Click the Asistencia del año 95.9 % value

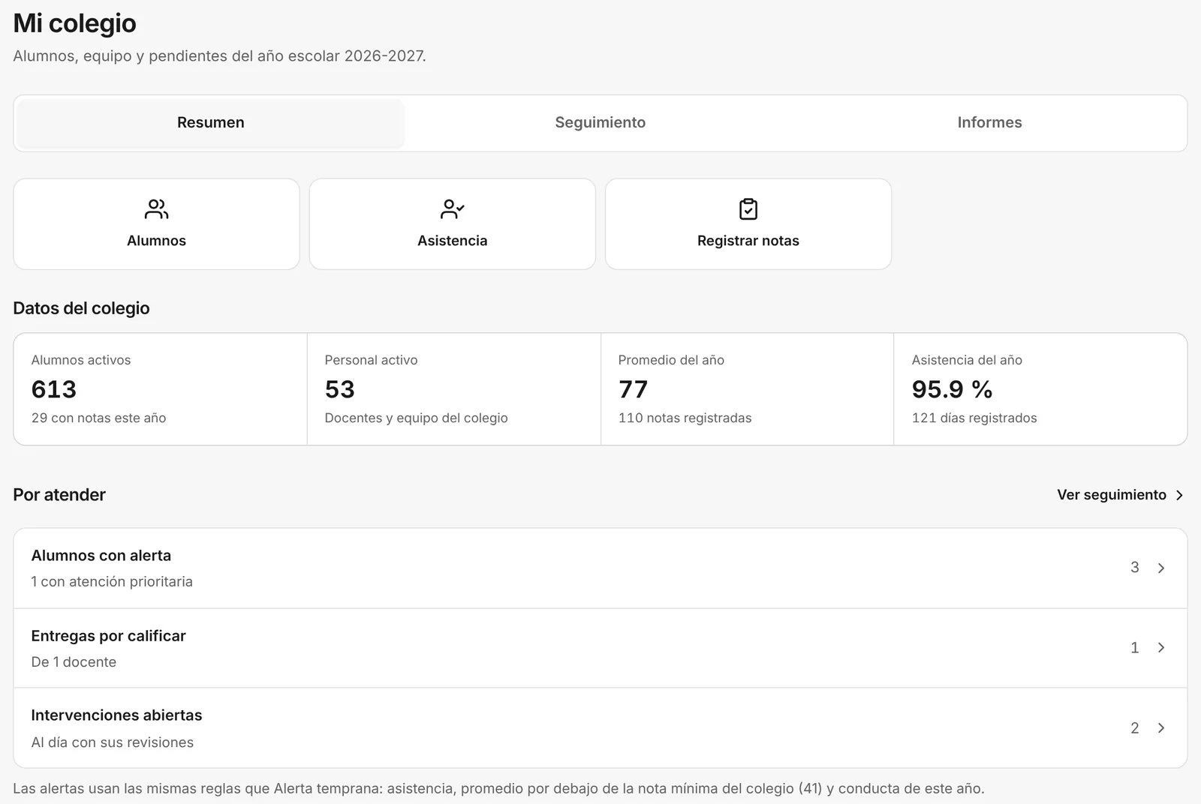coord(952,389)
